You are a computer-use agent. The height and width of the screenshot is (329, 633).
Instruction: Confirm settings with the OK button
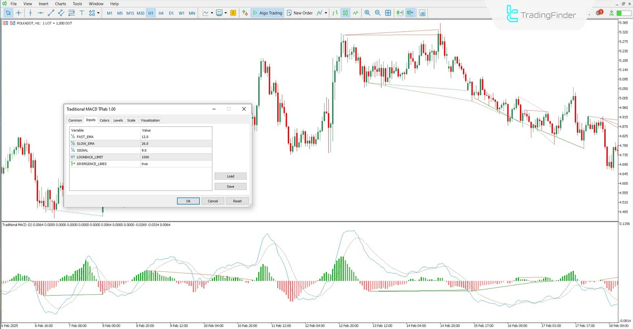coord(188,201)
